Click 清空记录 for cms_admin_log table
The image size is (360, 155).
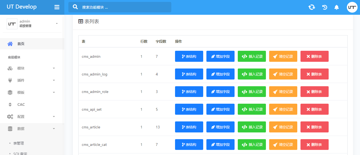coord(283,74)
